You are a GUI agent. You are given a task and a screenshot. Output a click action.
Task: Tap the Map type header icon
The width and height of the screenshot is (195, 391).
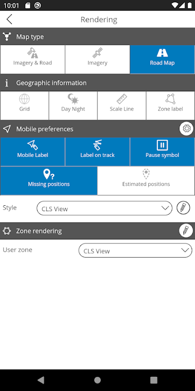[7, 37]
